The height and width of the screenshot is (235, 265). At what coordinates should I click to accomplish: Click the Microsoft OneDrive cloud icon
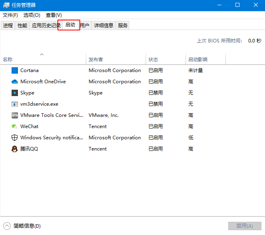pyautogui.click(x=15, y=82)
